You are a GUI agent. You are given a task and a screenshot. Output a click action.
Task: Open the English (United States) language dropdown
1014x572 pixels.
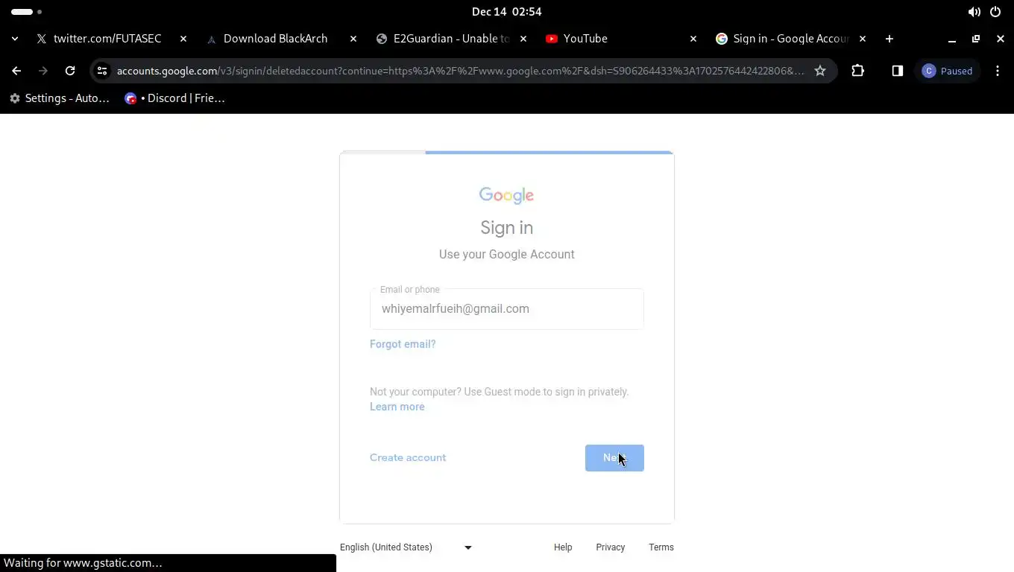click(406, 547)
